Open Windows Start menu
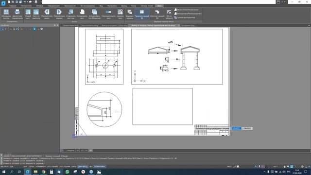The image size is (311, 175). 3,172
